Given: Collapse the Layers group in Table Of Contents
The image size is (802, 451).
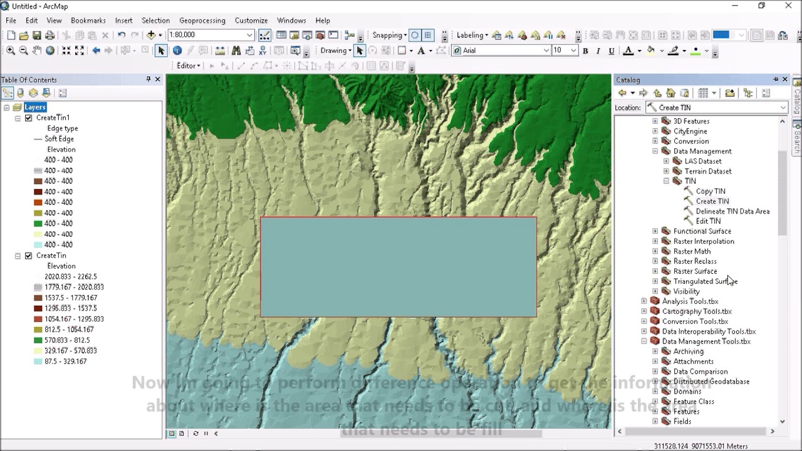Looking at the screenshot, I should click(6, 108).
